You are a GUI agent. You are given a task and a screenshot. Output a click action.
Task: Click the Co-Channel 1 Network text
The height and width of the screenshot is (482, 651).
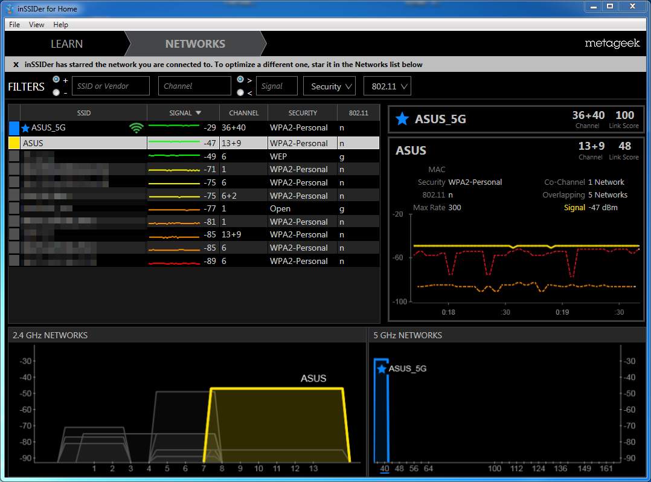584,182
